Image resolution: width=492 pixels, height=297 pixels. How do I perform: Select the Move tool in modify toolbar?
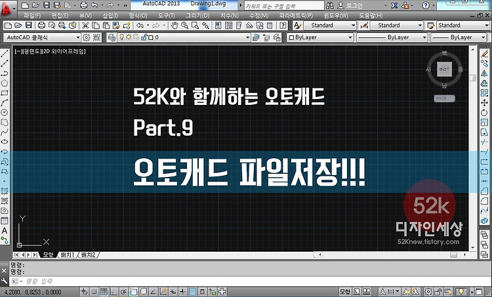pos(485,102)
